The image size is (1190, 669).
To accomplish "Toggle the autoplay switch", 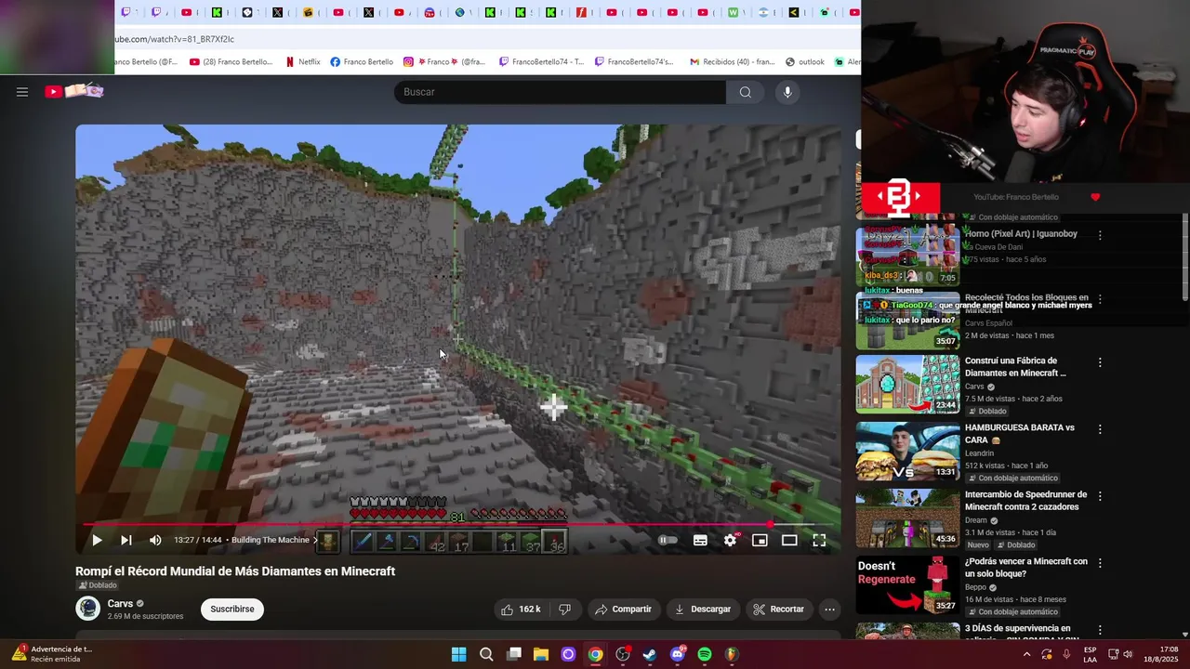I will point(668,540).
